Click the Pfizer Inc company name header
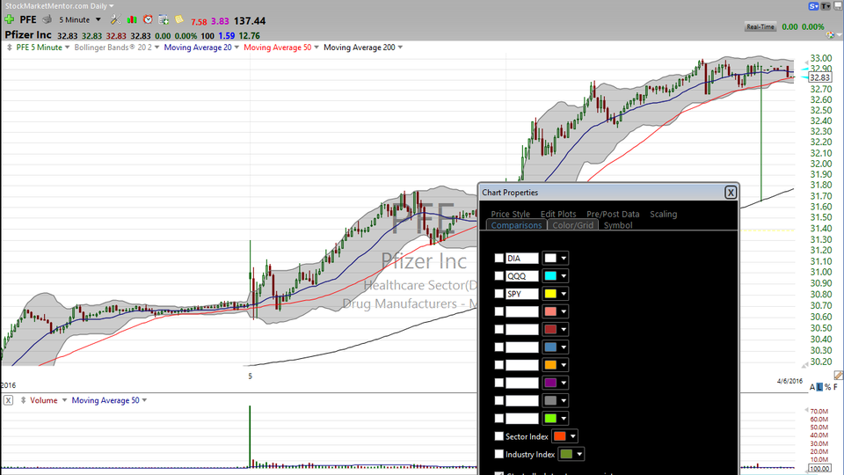Image resolution: width=844 pixels, height=475 pixels. coord(28,35)
